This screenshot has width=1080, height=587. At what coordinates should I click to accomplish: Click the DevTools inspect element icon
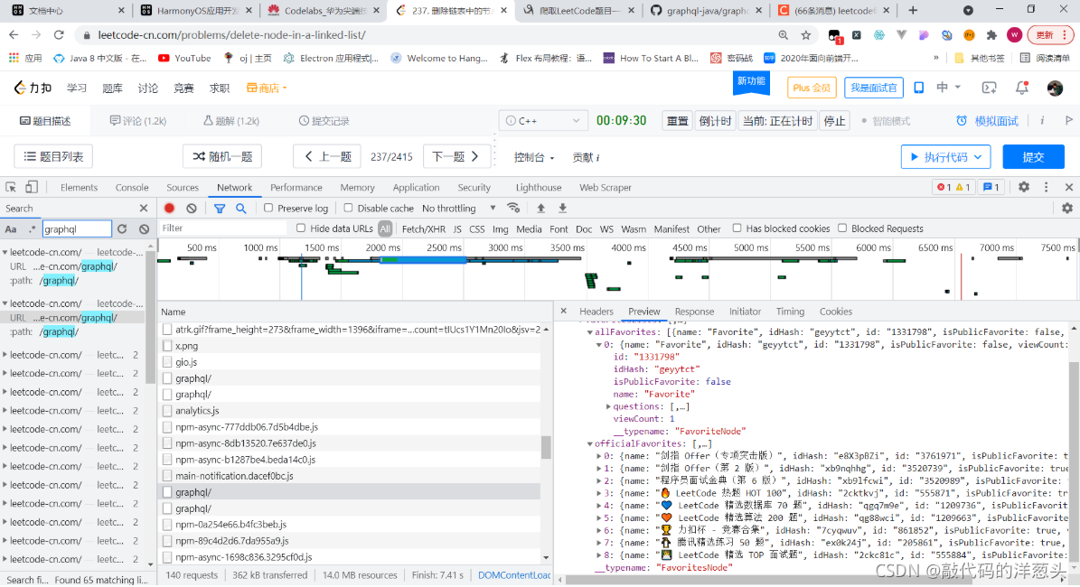coord(11,187)
